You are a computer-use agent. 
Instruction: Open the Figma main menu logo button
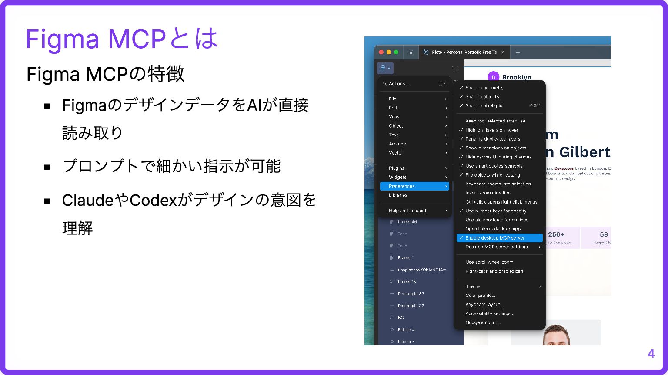[x=385, y=68]
